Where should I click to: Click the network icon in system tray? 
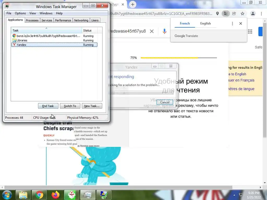241,195
